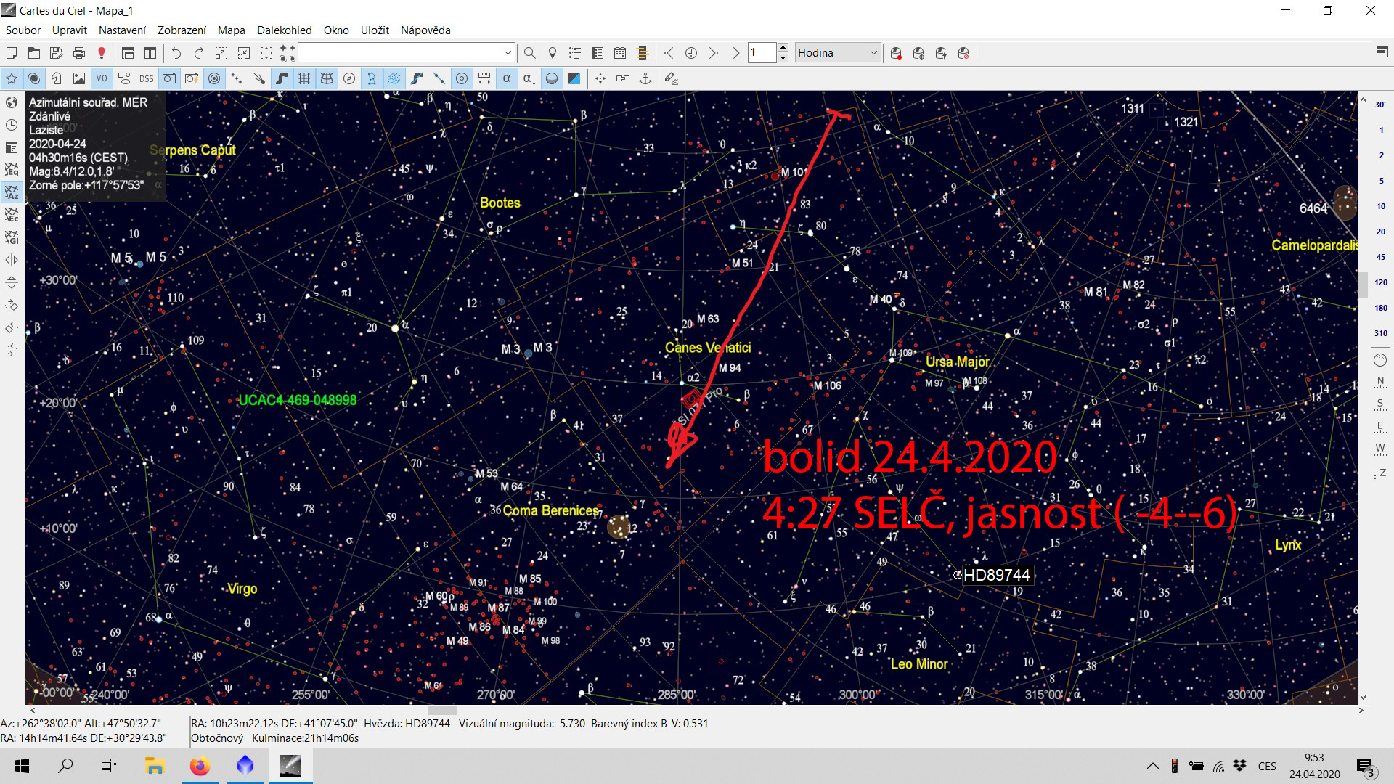The height and width of the screenshot is (784, 1394).
Task: Set field of view to 120 degrees
Action: tap(1380, 282)
